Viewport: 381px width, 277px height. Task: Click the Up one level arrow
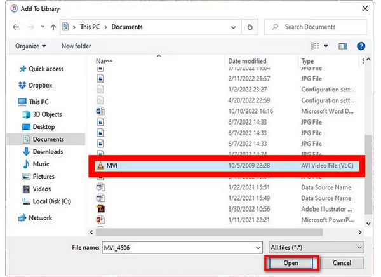[x=51, y=27]
